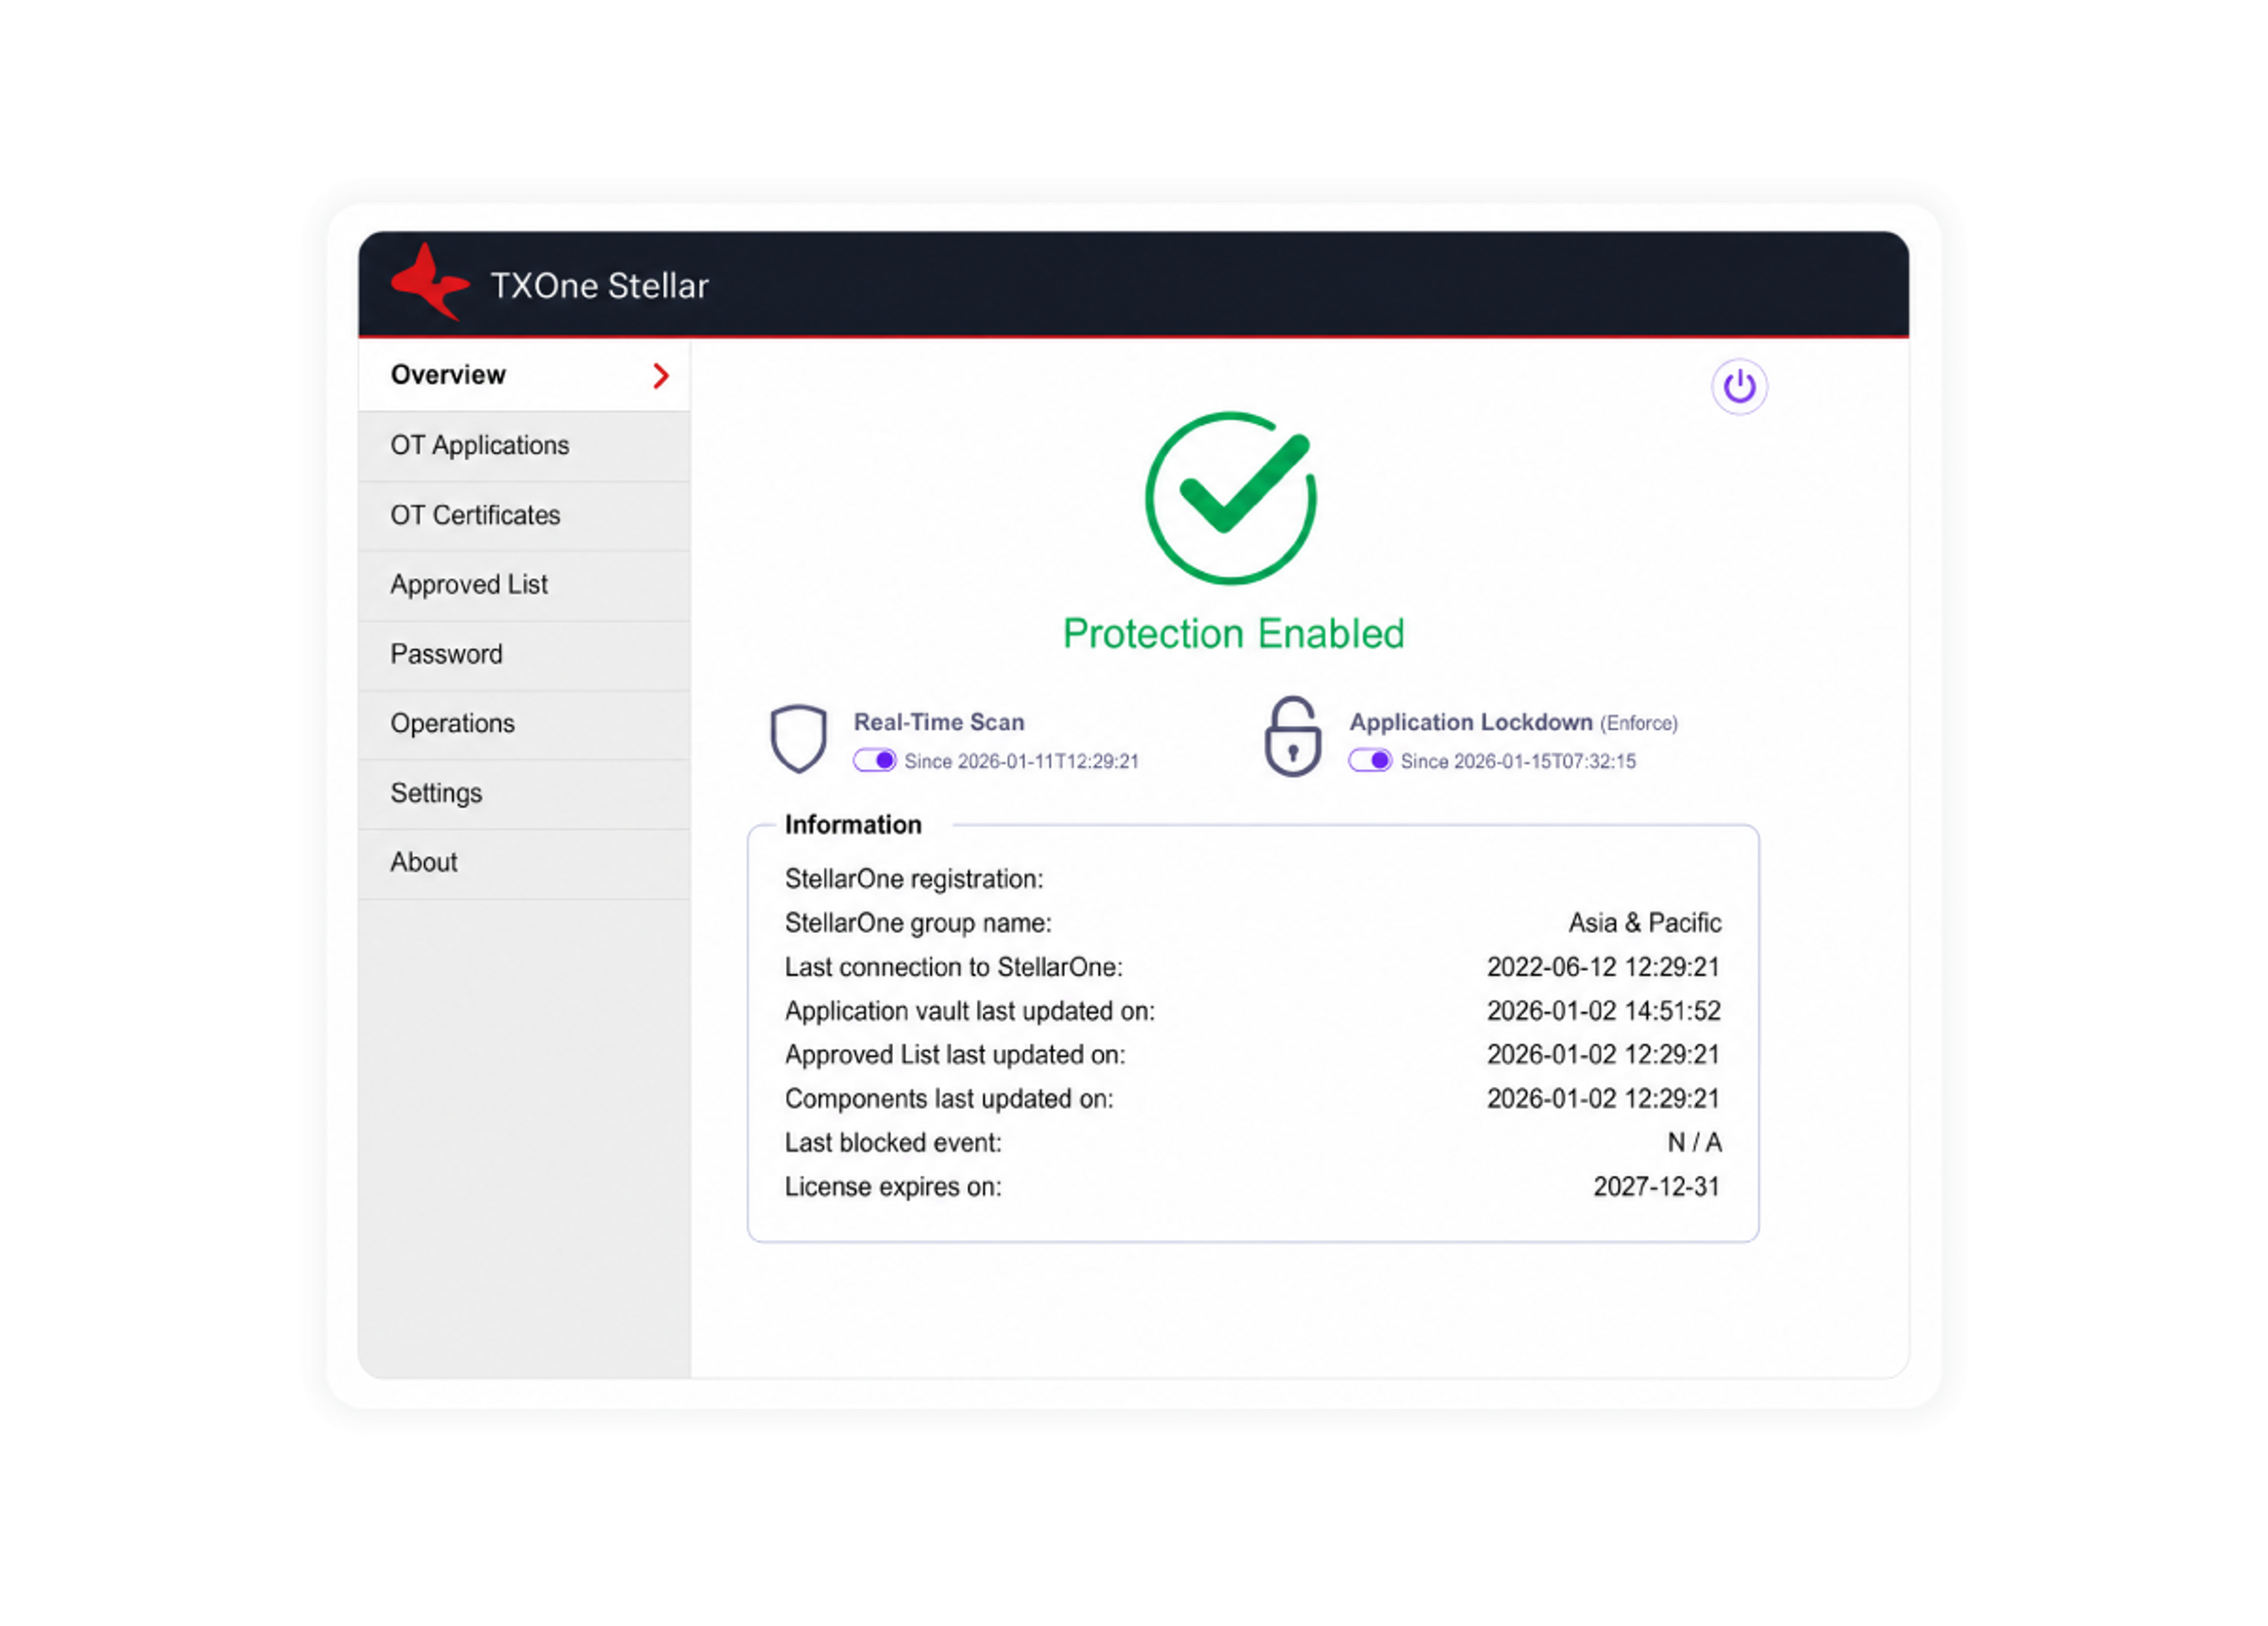Toggle the Real-Time Scan switch
The height and width of the screenshot is (1626, 2268).
point(874,760)
